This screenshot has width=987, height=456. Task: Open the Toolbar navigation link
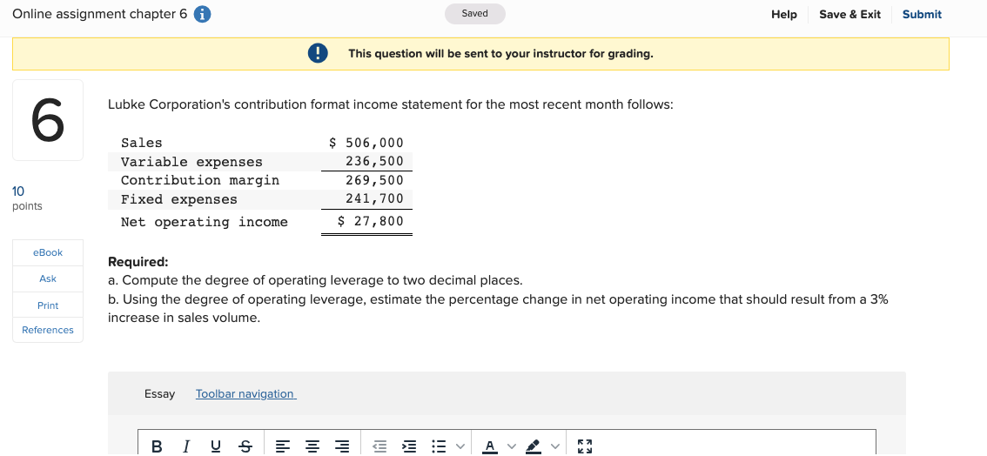tap(245, 393)
